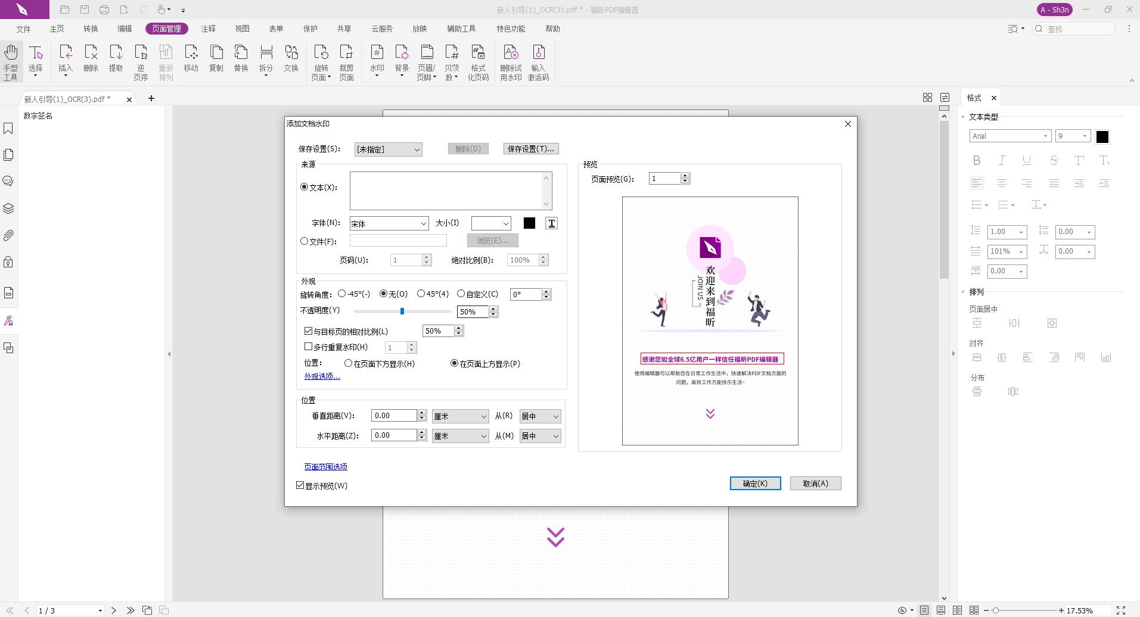The image size is (1140, 617).
Task: Enable 多行重复水印(H) checkbox
Action: point(308,347)
